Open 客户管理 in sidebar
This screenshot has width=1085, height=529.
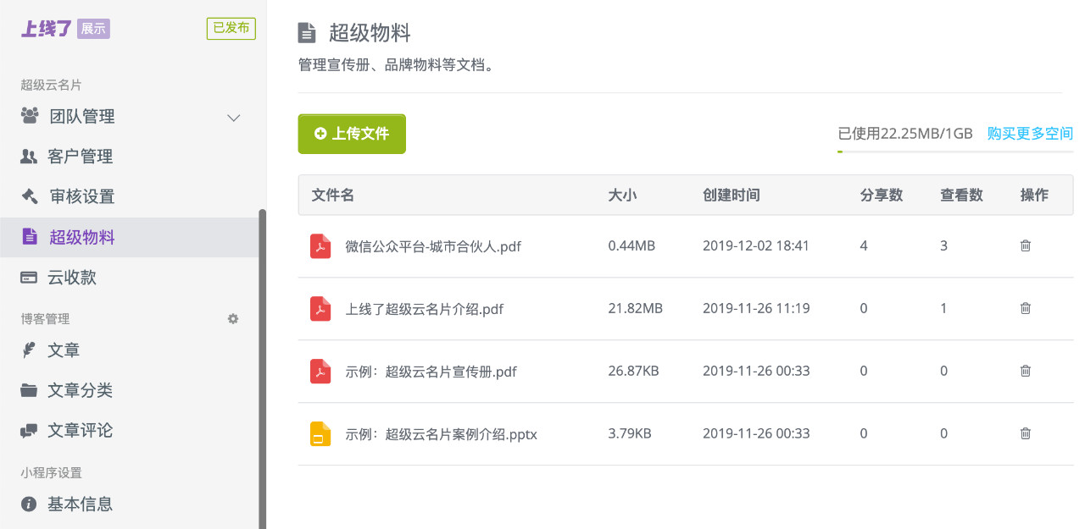pos(81,157)
